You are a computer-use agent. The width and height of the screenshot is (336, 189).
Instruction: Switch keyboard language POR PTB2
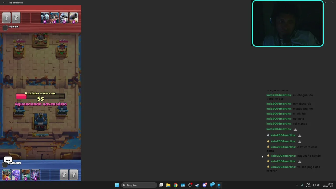pyautogui.click(x=308, y=185)
